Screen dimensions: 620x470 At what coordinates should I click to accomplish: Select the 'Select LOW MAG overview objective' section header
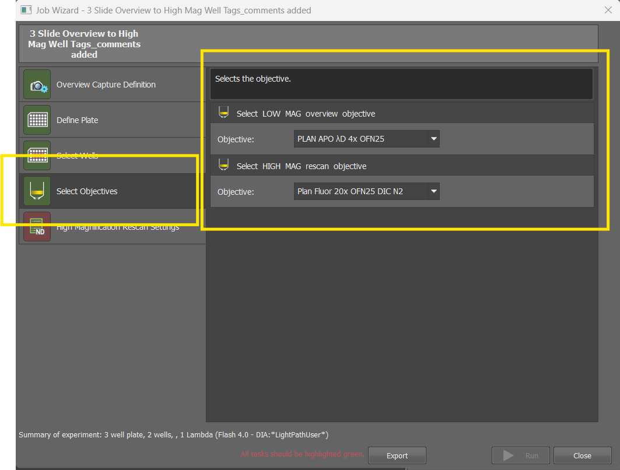pos(306,114)
